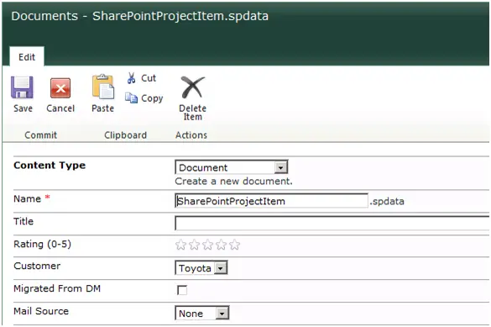Rate one star in Rating
This screenshot has width=491, height=327.
(180, 245)
